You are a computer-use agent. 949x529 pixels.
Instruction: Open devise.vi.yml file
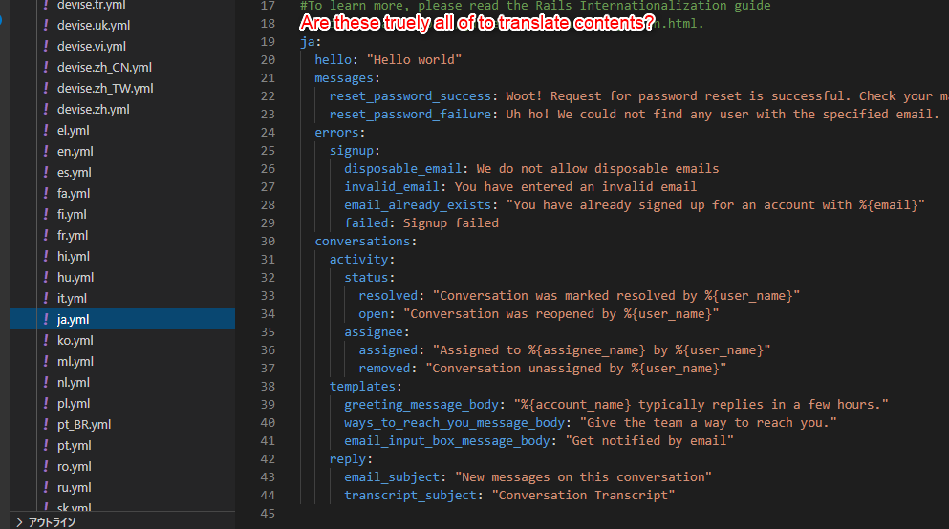point(92,47)
